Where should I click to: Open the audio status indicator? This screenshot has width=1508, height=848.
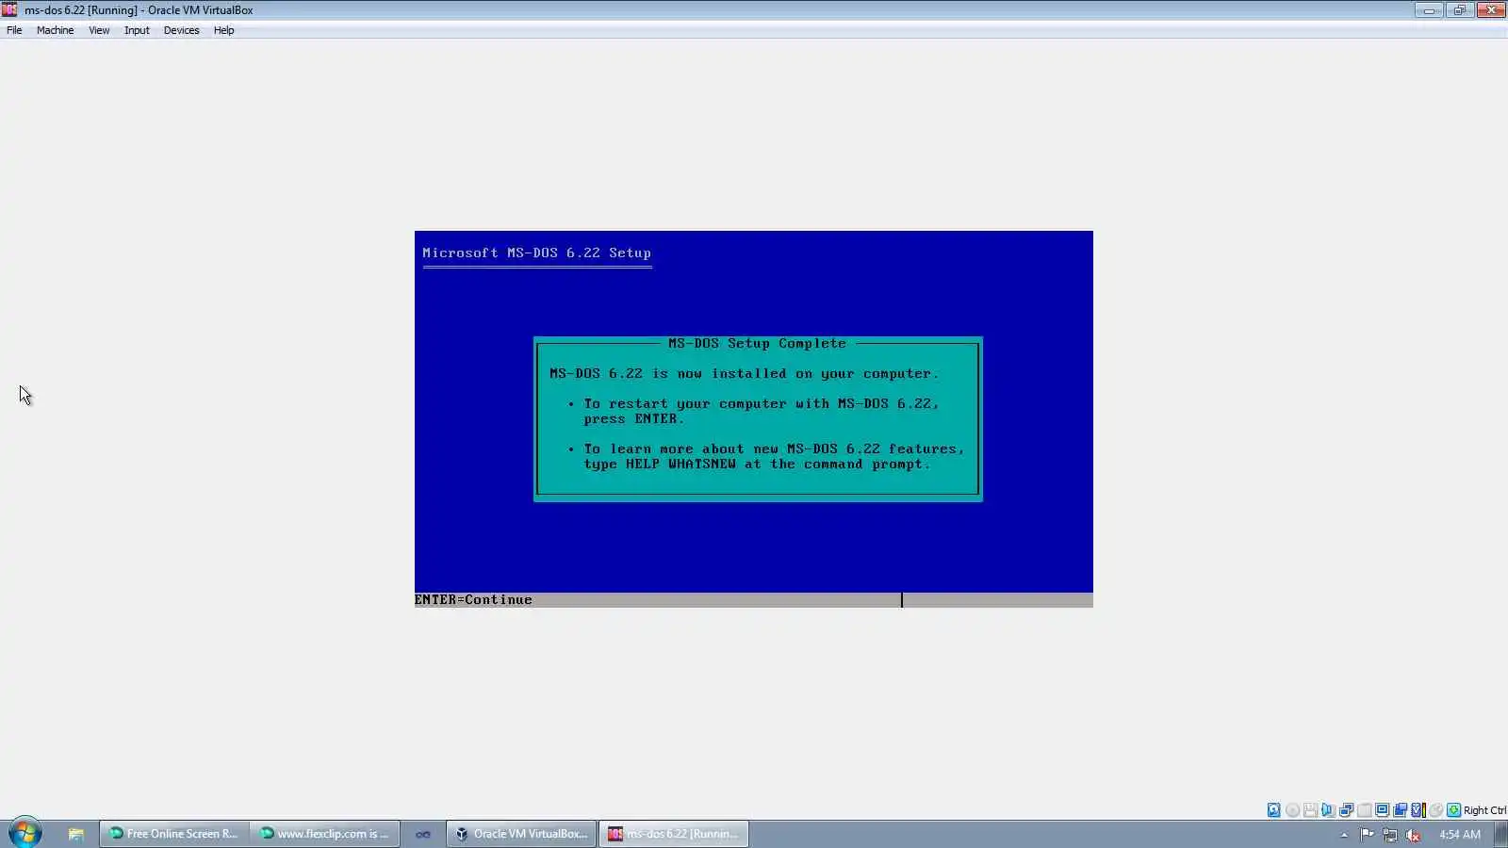pos(1328,810)
